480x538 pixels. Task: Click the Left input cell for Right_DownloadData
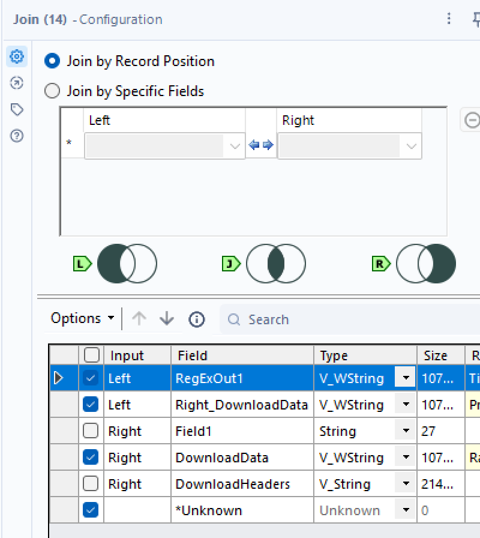pyautogui.click(x=137, y=405)
